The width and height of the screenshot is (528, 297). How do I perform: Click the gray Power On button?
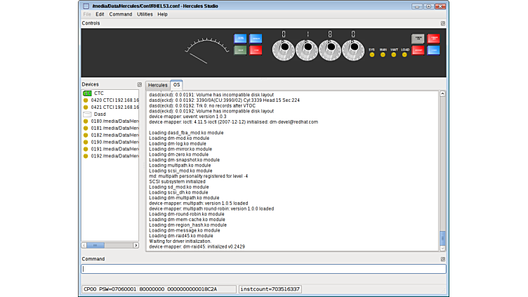click(x=418, y=39)
